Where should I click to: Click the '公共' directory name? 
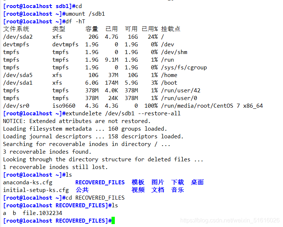pyautogui.click(x=82, y=190)
